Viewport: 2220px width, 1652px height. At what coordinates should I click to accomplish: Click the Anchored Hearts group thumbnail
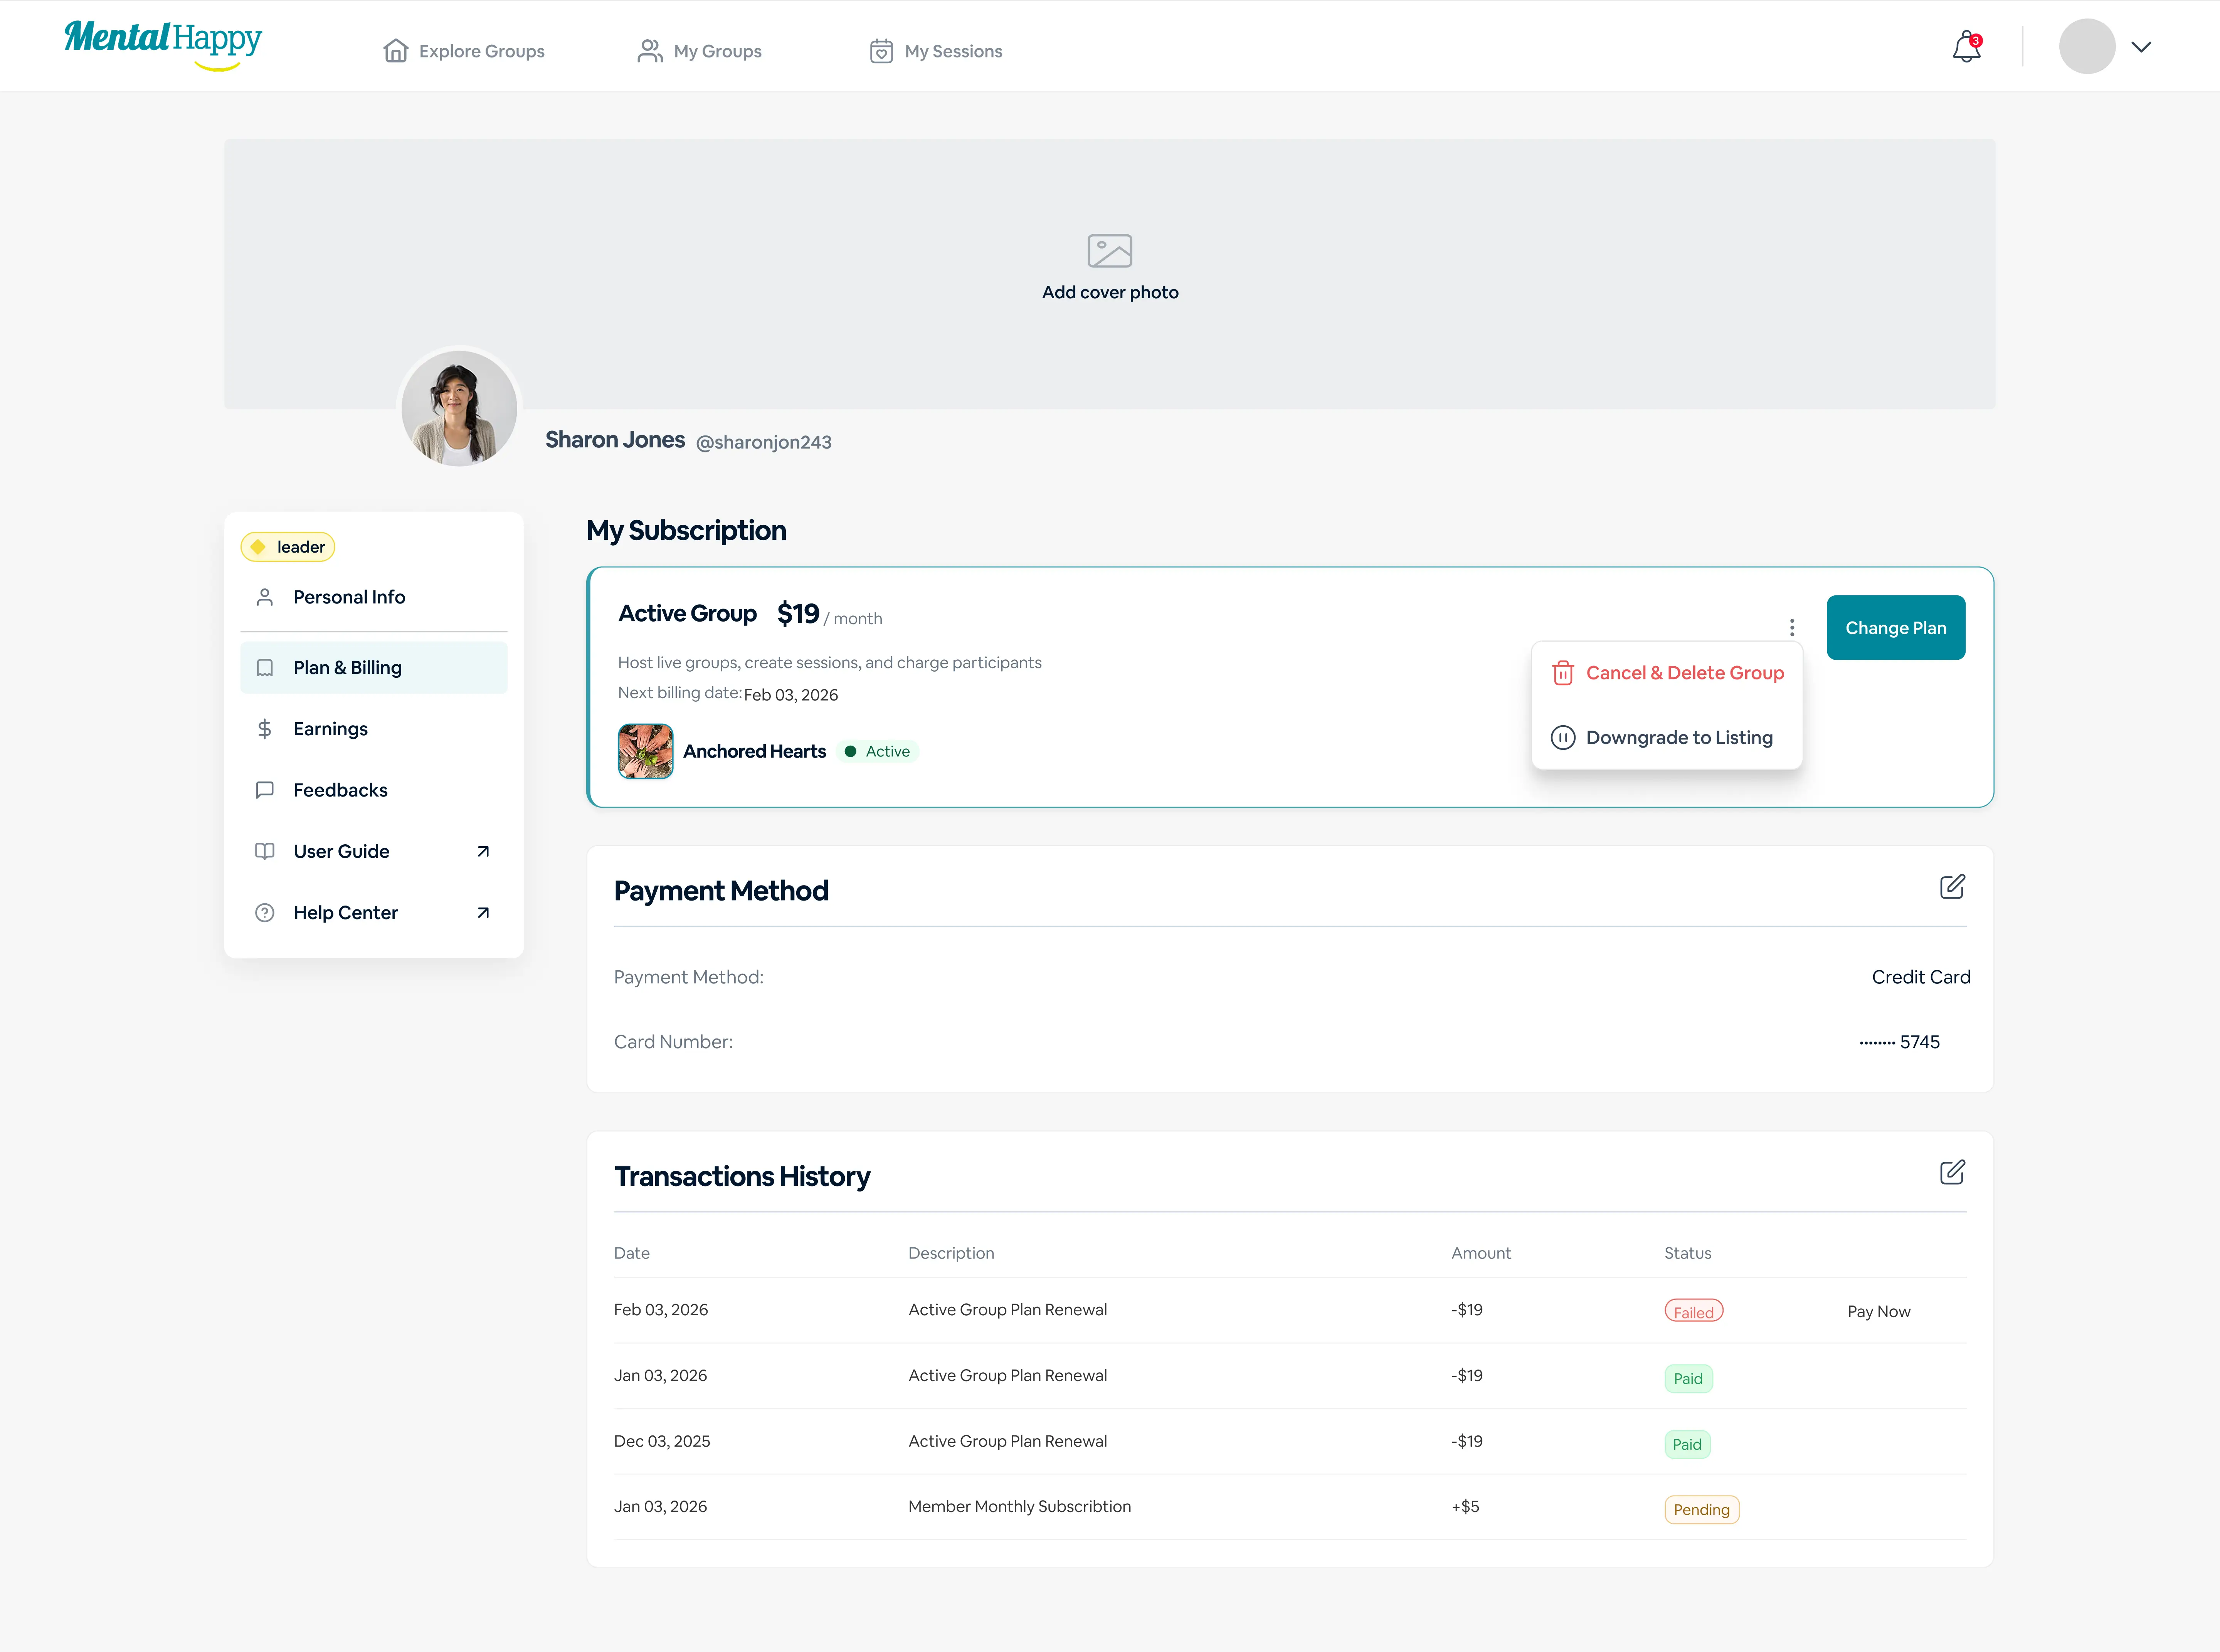coord(646,751)
